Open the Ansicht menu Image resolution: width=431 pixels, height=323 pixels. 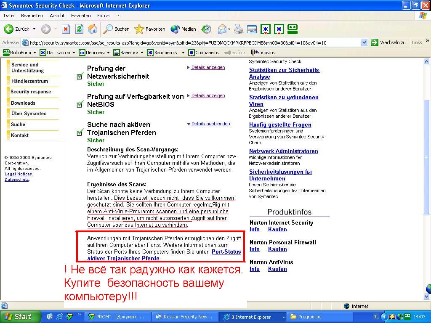57,16
